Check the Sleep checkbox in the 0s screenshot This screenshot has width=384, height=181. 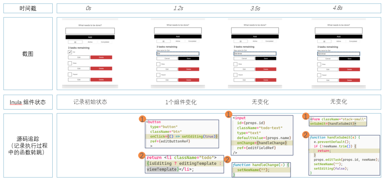(70, 63)
